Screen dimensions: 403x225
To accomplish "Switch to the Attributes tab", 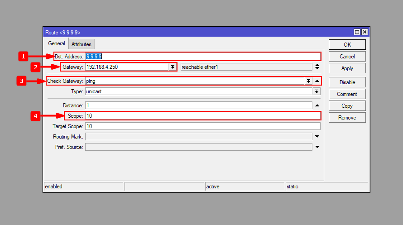I will [82, 44].
